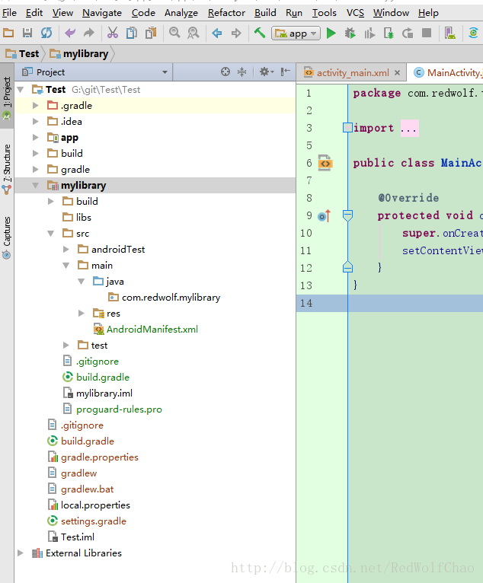Screen dimensions: 483x583
Task: Run app with the green play icon
Action: coord(331,33)
